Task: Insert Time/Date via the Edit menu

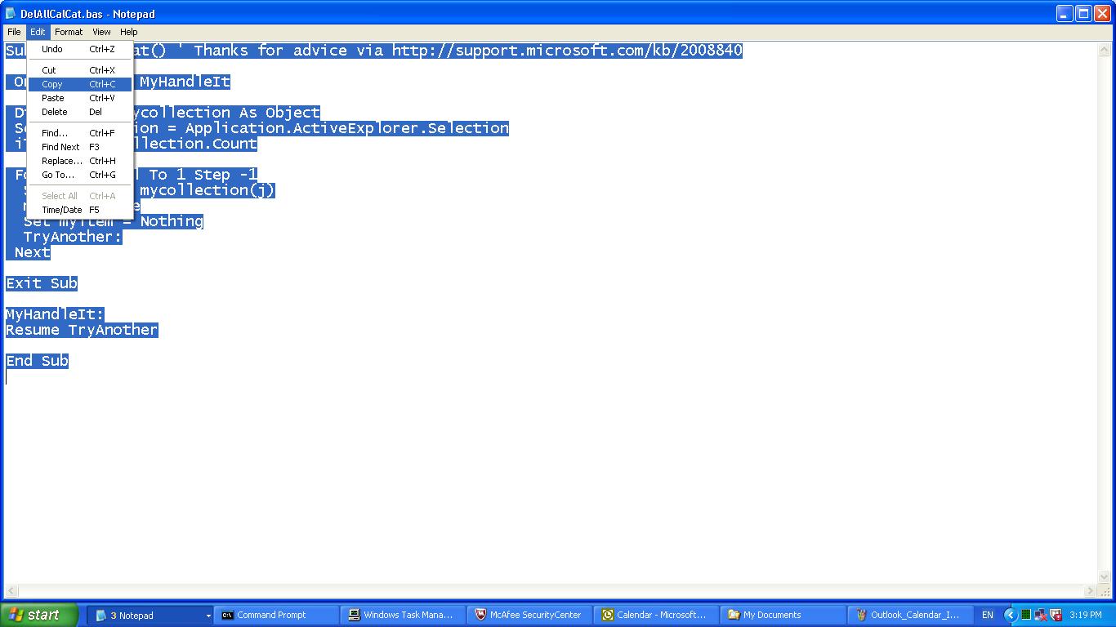Action: click(x=62, y=210)
